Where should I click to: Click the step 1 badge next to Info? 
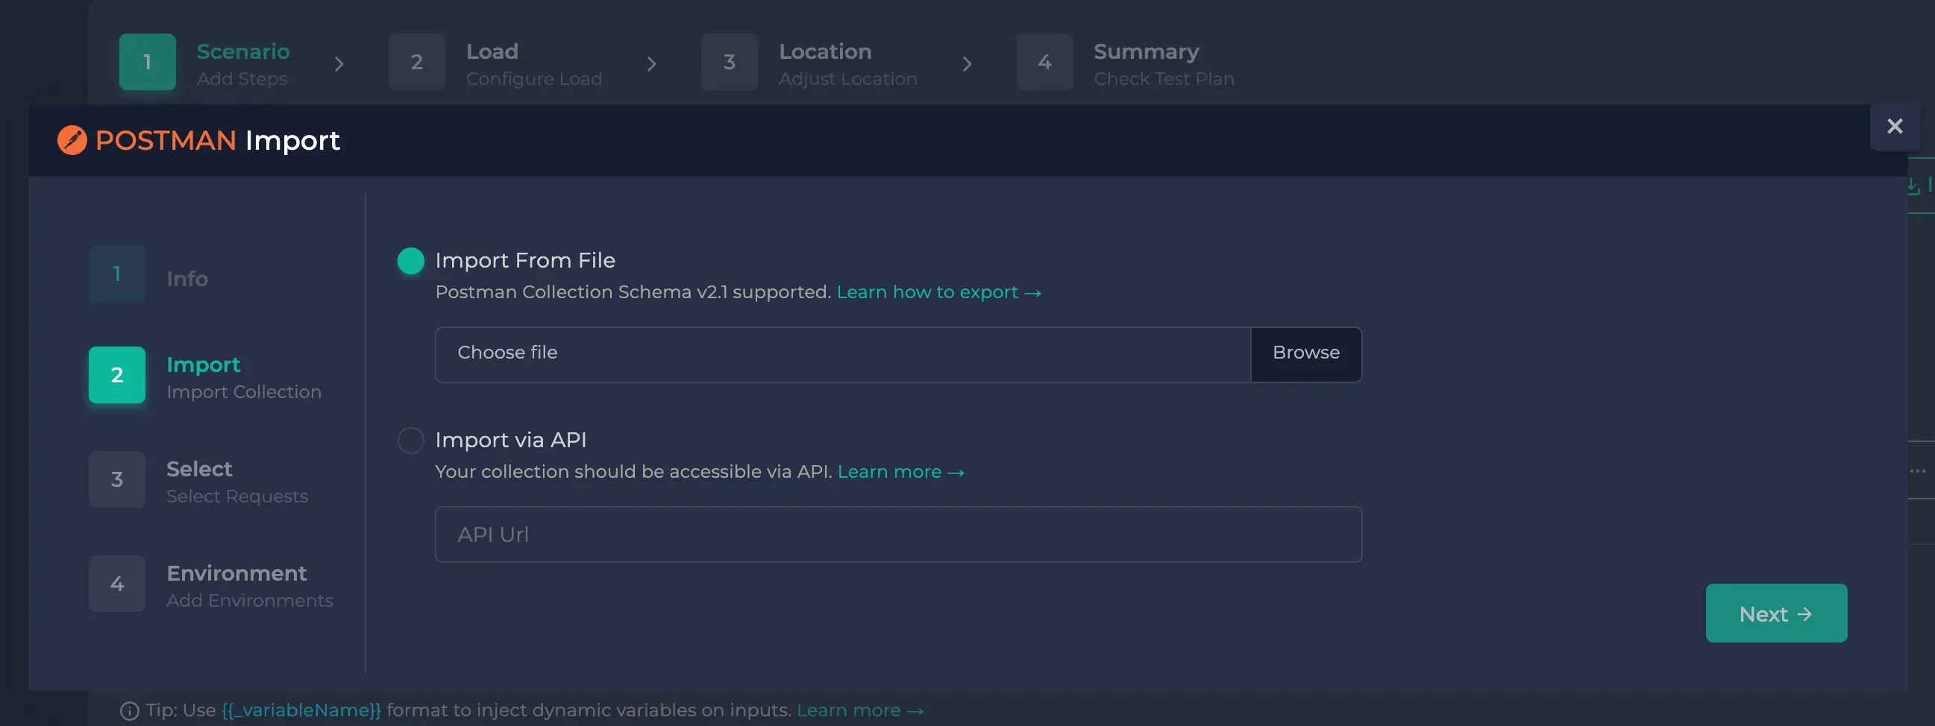116,274
